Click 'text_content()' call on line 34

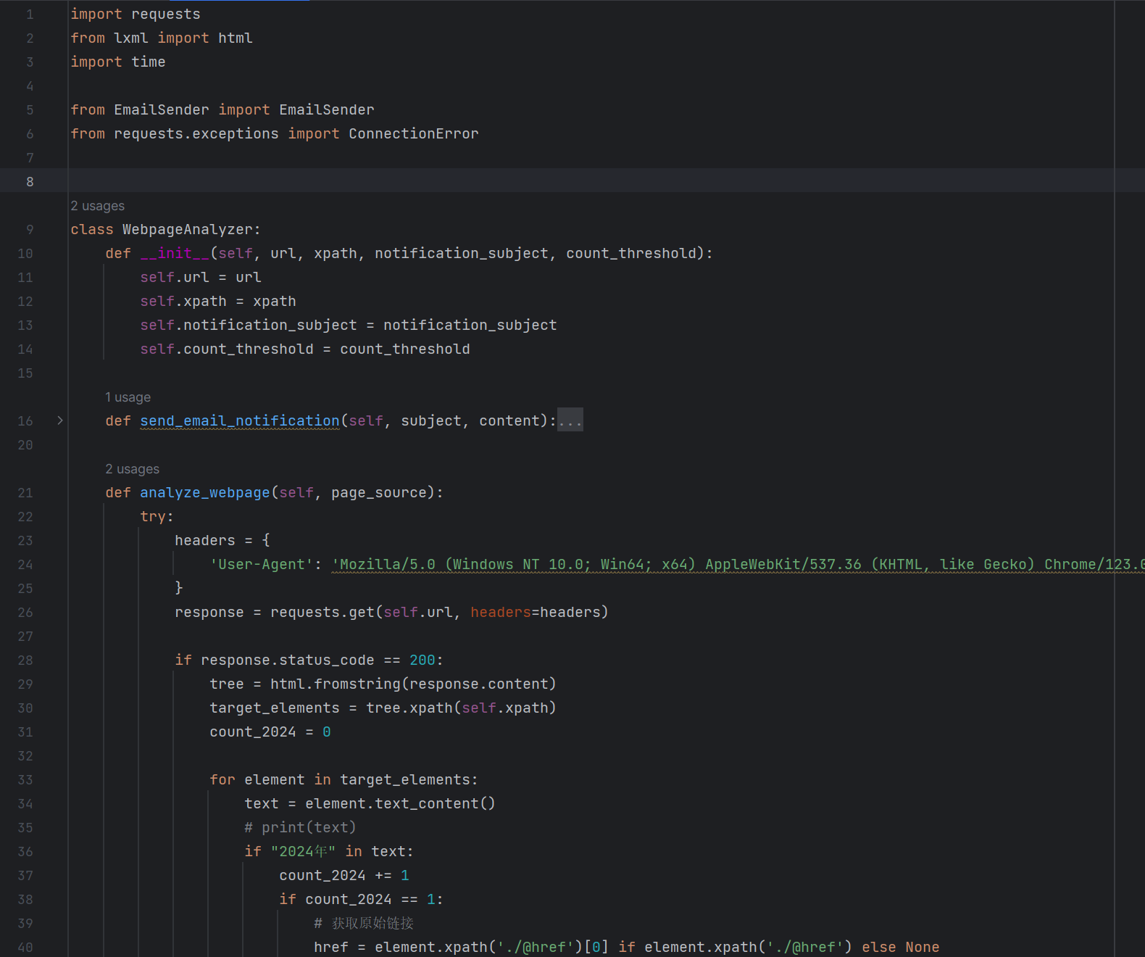point(436,803)
